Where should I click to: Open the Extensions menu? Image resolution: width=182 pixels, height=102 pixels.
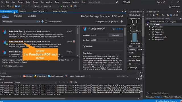click(65, 2)
